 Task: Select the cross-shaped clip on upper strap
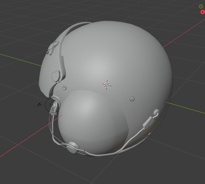53,47
